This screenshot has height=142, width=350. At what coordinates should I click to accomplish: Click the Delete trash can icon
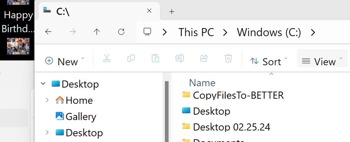tap(228, 58)
